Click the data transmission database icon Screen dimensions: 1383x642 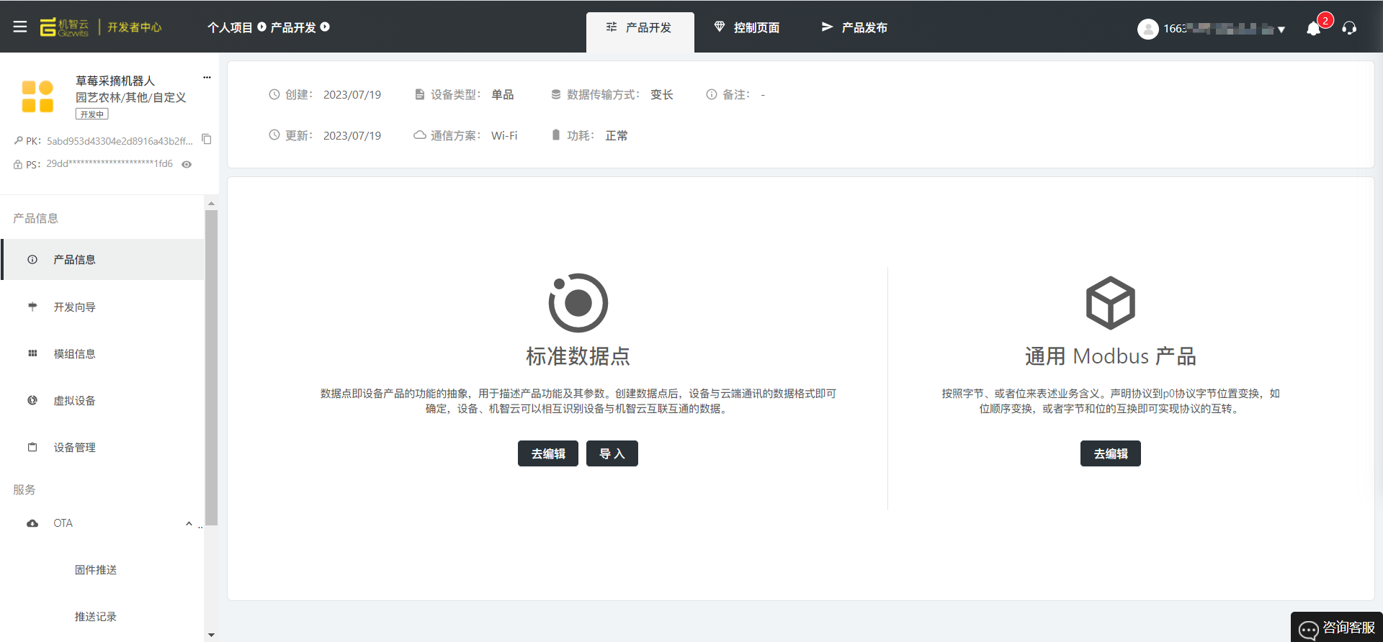[x=556, y=94]
